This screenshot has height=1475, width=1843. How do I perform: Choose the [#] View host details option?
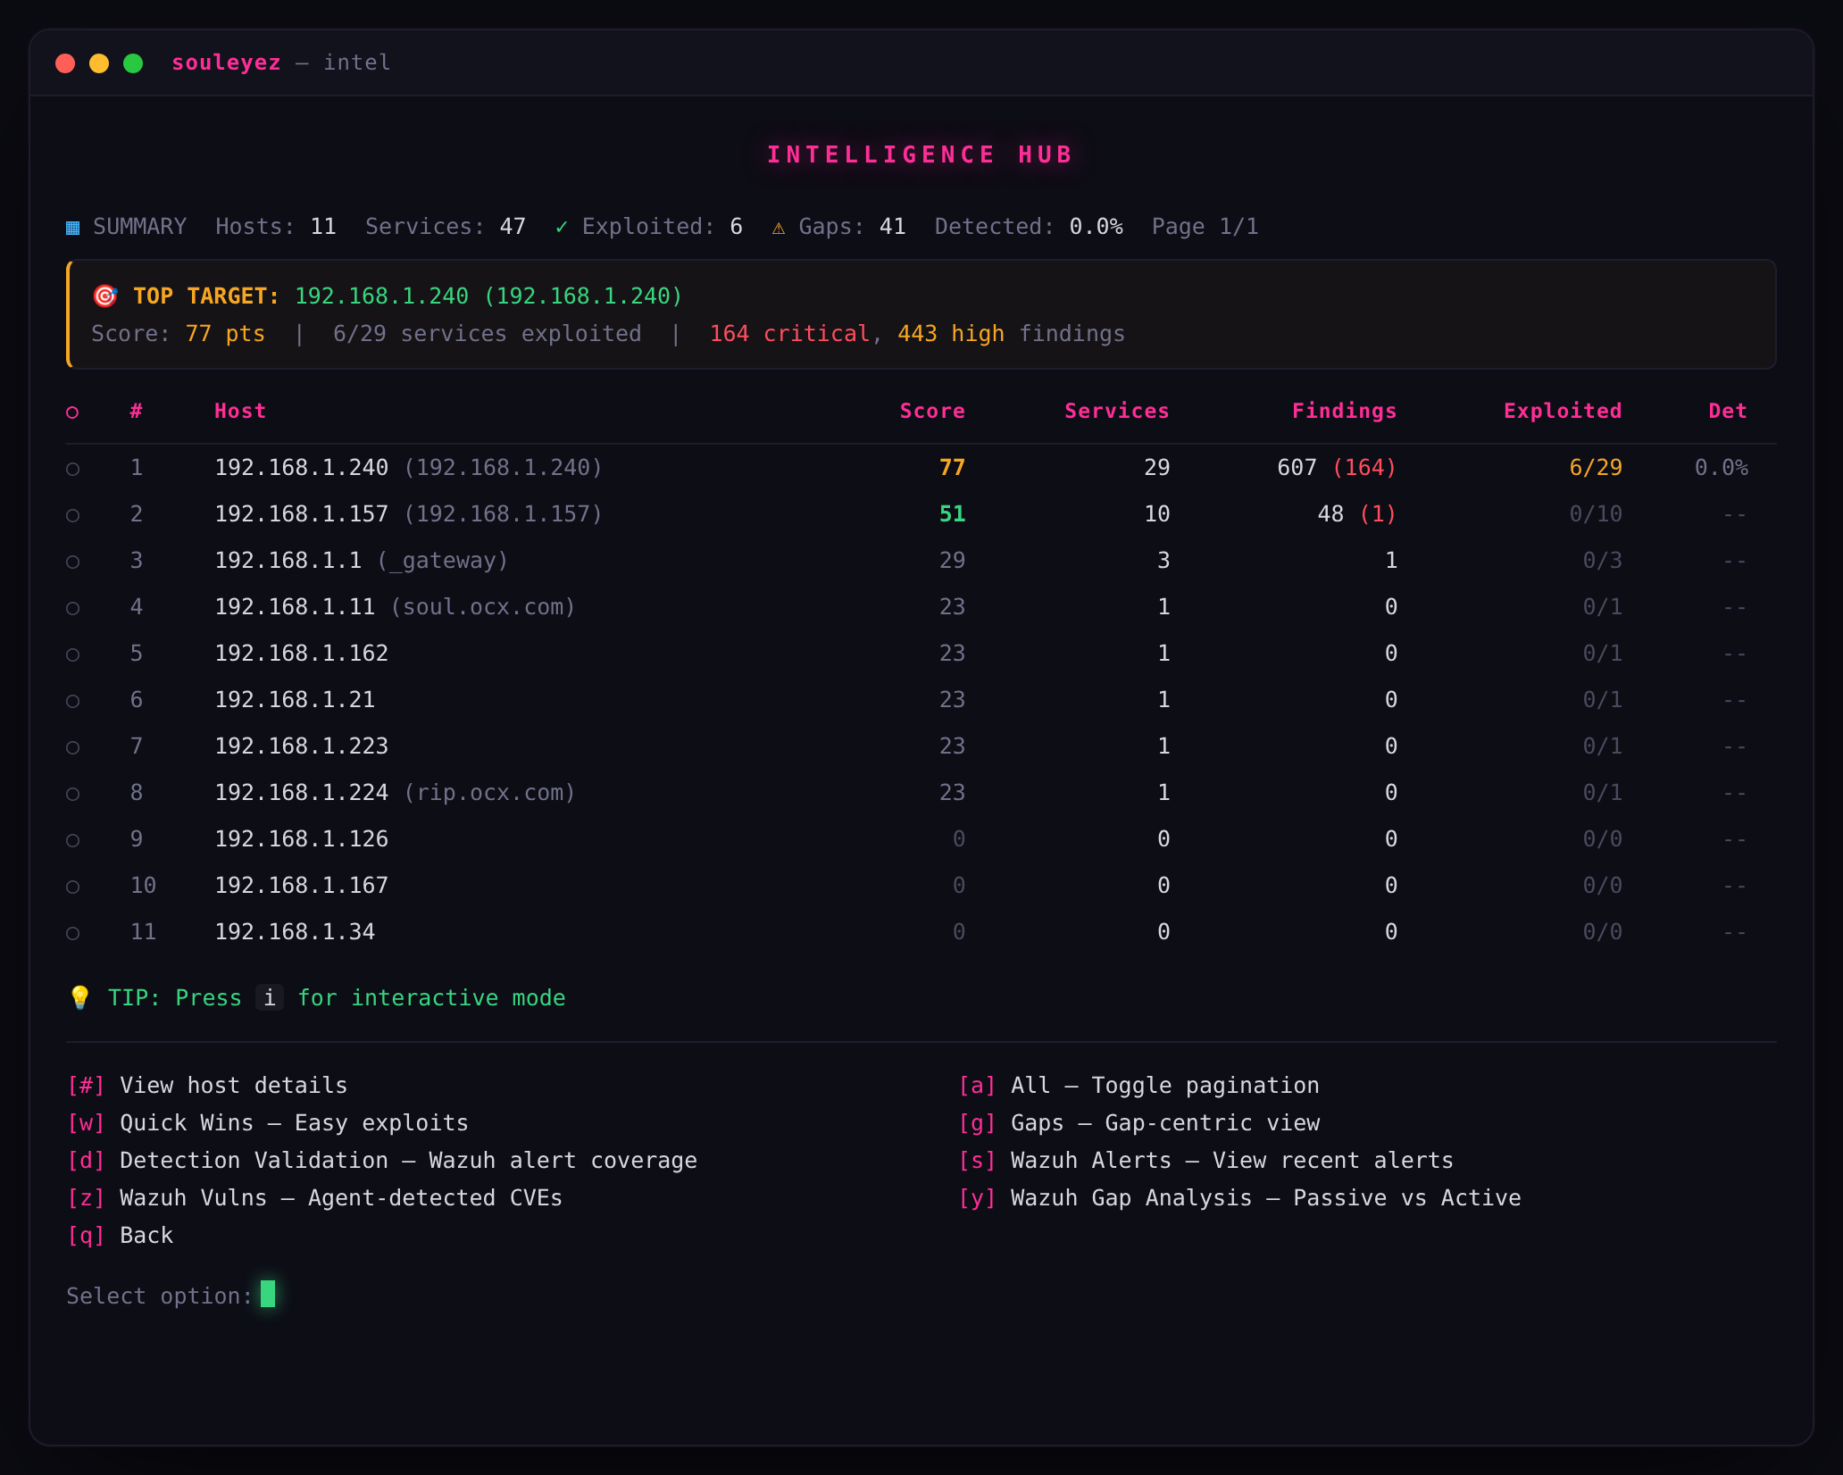tap(207, 1086)
